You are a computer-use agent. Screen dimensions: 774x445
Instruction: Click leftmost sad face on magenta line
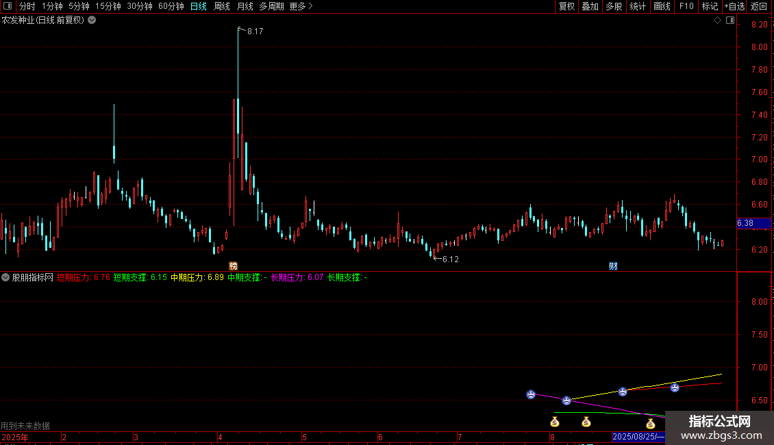[x=531, y=394]
